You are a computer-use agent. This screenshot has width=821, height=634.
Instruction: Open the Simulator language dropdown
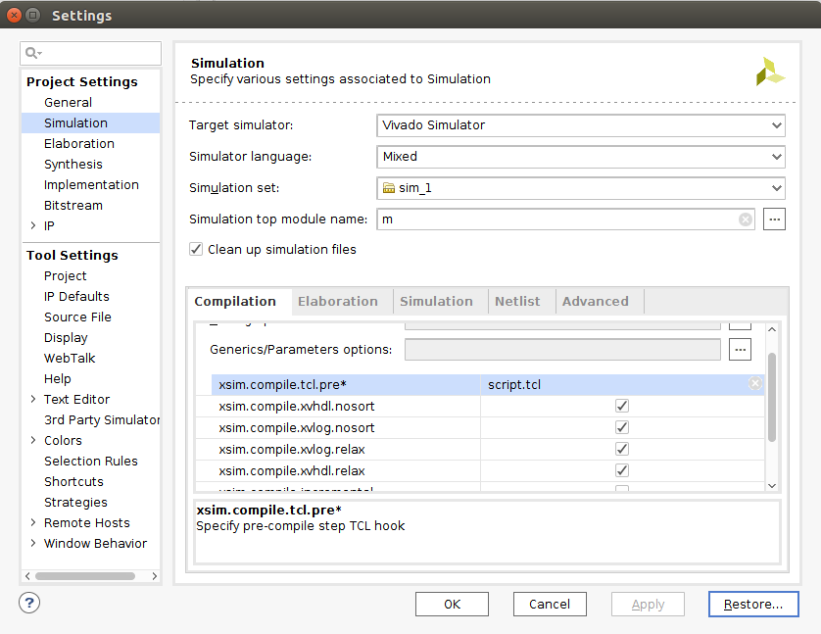pyautogui.click(x=580, y=157)
